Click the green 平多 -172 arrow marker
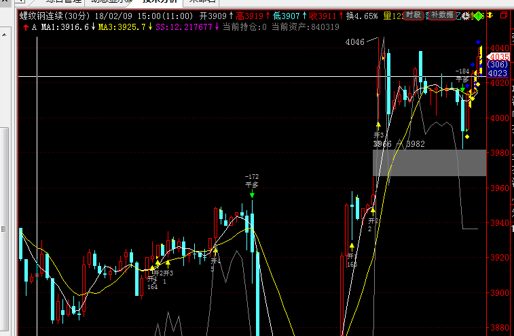Screen dimensions: 514x336 252,195
